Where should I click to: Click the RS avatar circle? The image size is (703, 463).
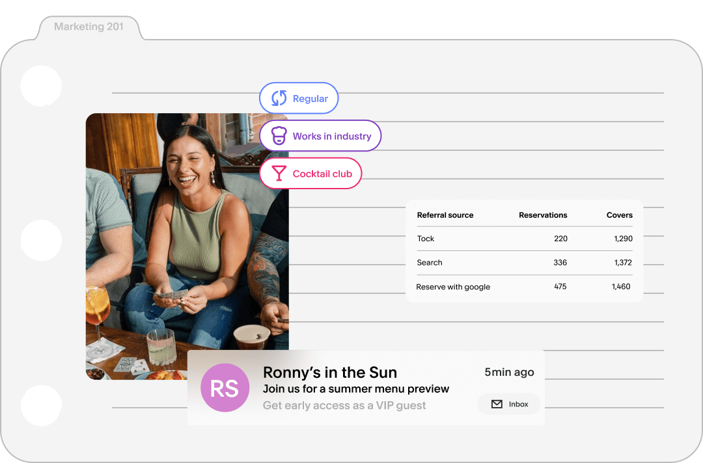coord(225,388)
